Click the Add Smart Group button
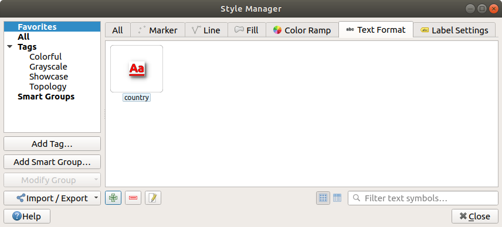Screen dimensions: 502x227 (x=52, y=162)
